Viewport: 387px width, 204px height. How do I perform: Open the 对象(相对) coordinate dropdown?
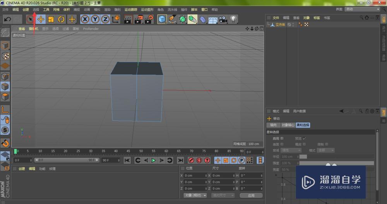coord(195,196)
